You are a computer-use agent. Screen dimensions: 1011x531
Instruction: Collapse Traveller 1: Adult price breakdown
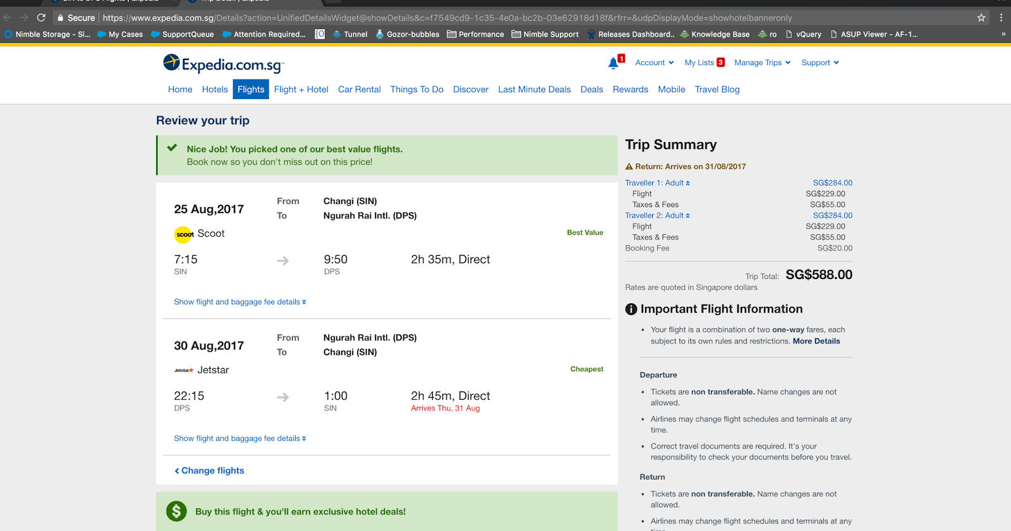tap(657, 183)
